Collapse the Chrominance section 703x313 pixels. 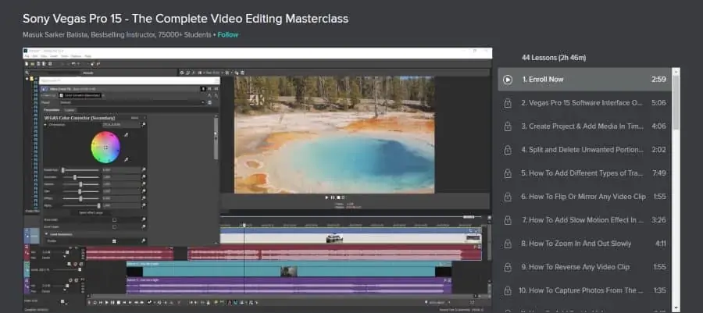[46, 124]
